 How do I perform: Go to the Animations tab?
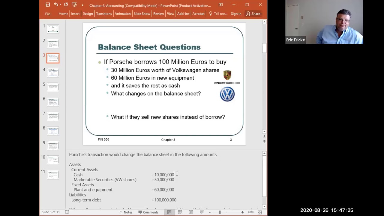click(x=123, y=14)
